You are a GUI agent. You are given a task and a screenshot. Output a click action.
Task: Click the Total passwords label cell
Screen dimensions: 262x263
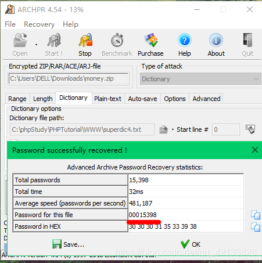point(70,180)
